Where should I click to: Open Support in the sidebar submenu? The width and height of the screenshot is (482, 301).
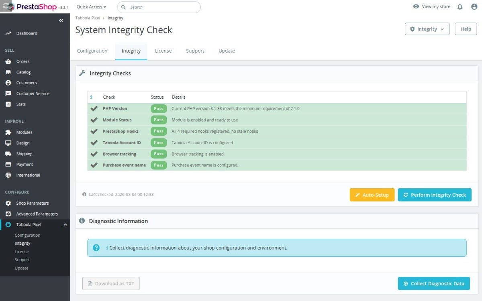(22, 260)
